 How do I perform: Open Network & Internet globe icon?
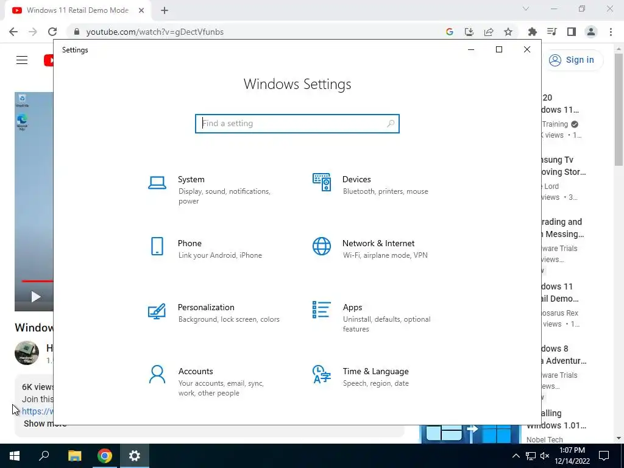322,246
